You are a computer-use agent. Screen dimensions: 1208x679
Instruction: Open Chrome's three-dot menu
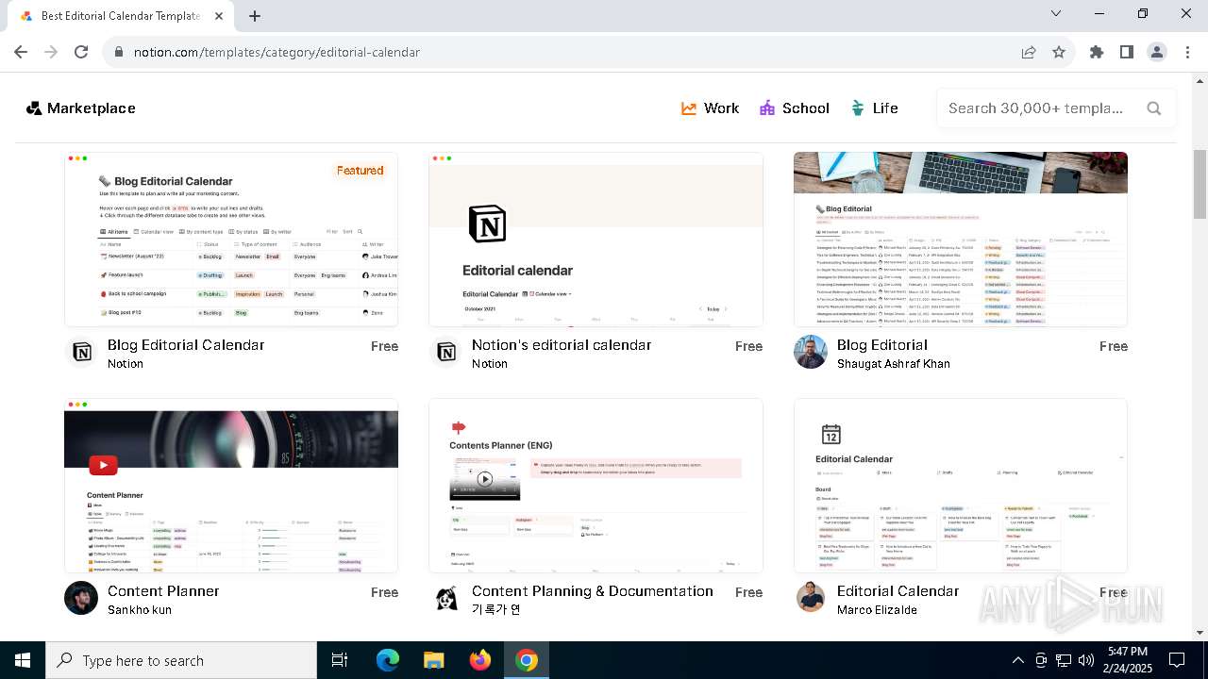(1186, 52)
